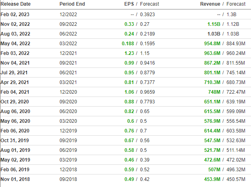Click the revenue forecast 556.54M
251x187 pixels.
coord(236,121)
